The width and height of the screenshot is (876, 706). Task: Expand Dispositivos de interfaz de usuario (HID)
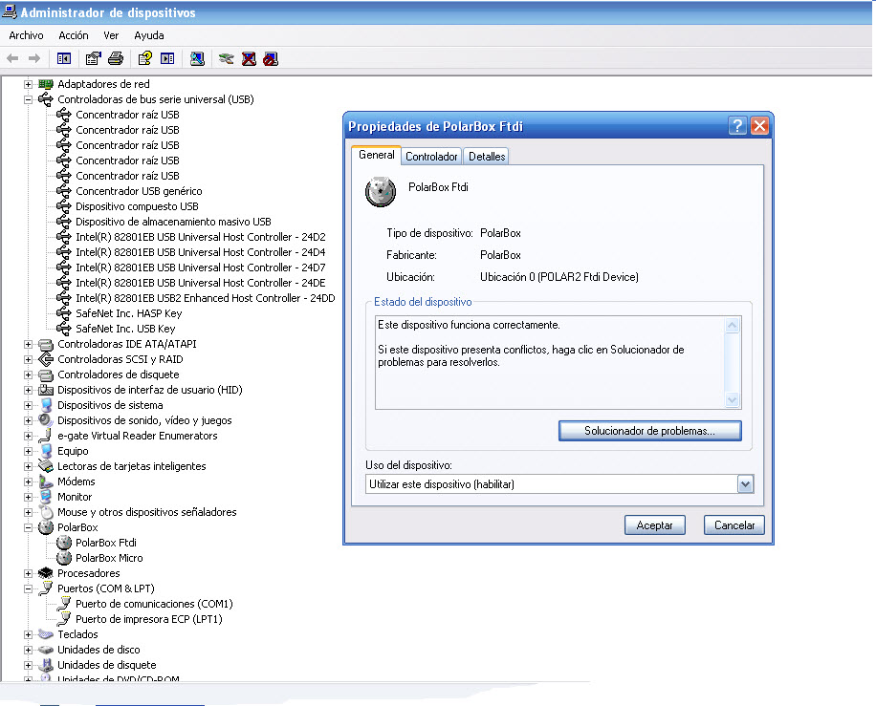pos(28,390)
